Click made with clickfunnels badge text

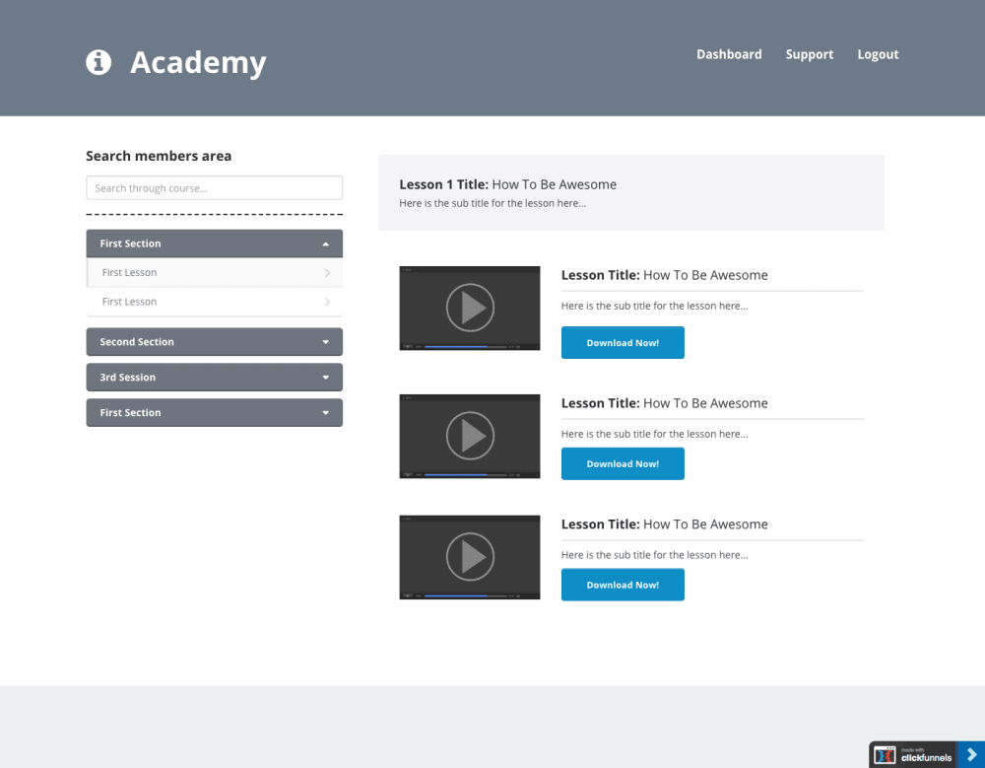pos(926,755)
